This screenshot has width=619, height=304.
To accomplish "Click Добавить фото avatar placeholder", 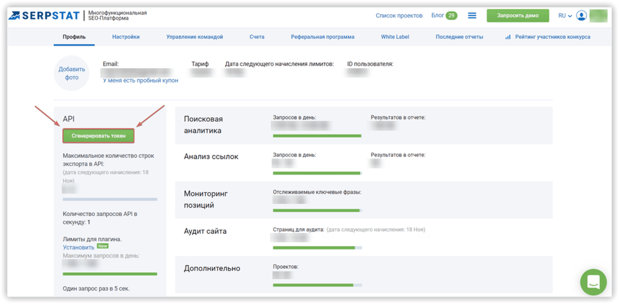I will pyautogui.click(x=72, y=73).
